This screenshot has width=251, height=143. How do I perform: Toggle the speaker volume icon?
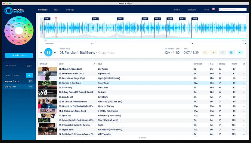point(240,52)
